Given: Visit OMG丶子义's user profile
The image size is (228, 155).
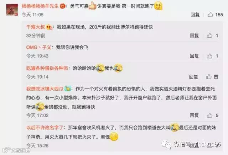Looking at the screenshot, I should click(x=39, y=47).
